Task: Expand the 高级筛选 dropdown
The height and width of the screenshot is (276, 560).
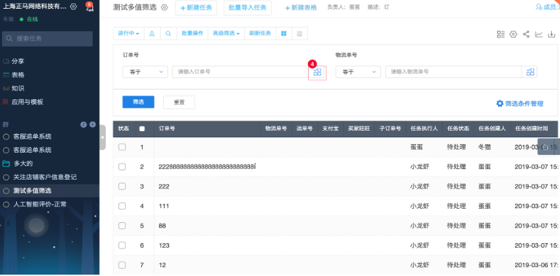Action: tap(226, 34)
